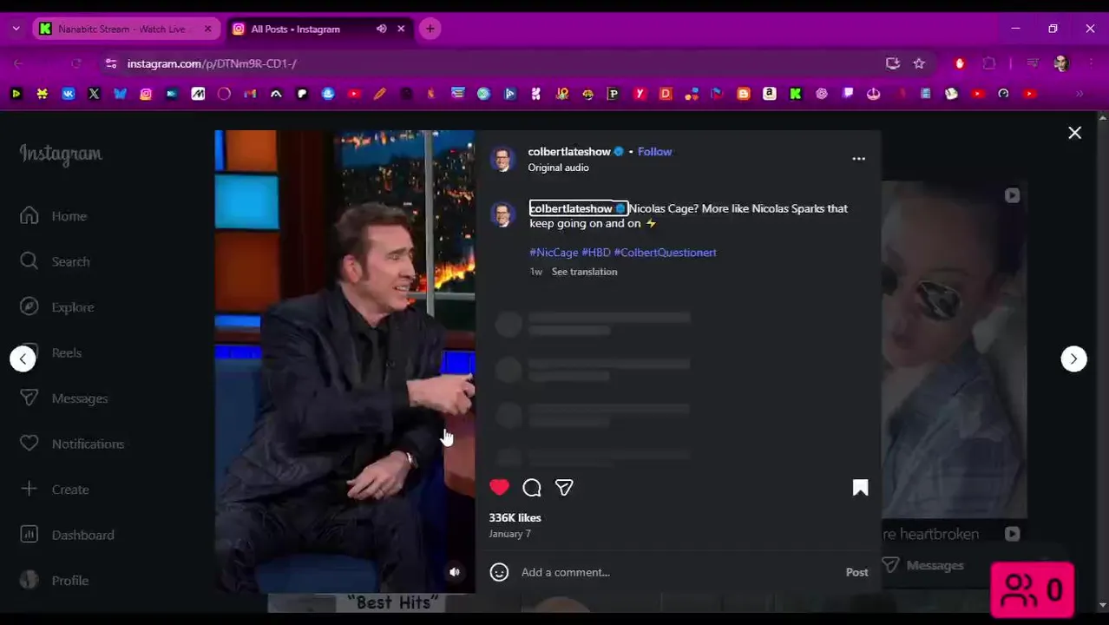This screenshot has height=625, width=1109.
Task: Open the emoji picker in comment box
Action: tap(499, 572)
